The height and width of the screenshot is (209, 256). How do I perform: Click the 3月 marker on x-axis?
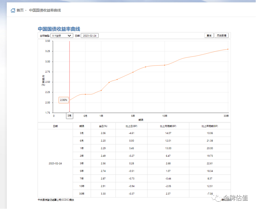(x=70, y=116)
